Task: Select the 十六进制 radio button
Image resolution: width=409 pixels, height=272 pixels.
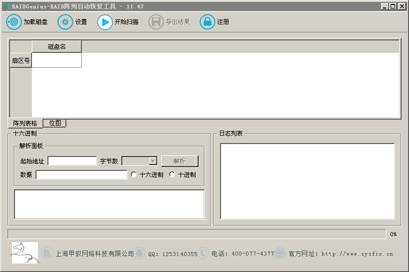Action: (x=134, y=174)
